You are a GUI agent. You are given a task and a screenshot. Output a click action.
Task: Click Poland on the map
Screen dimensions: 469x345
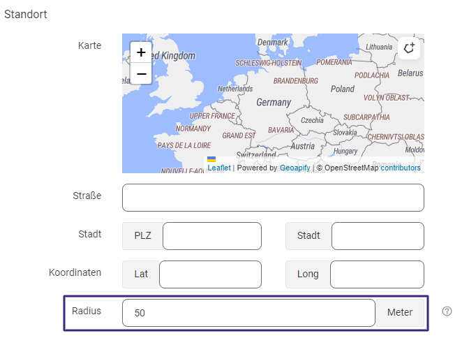(343, 89)
